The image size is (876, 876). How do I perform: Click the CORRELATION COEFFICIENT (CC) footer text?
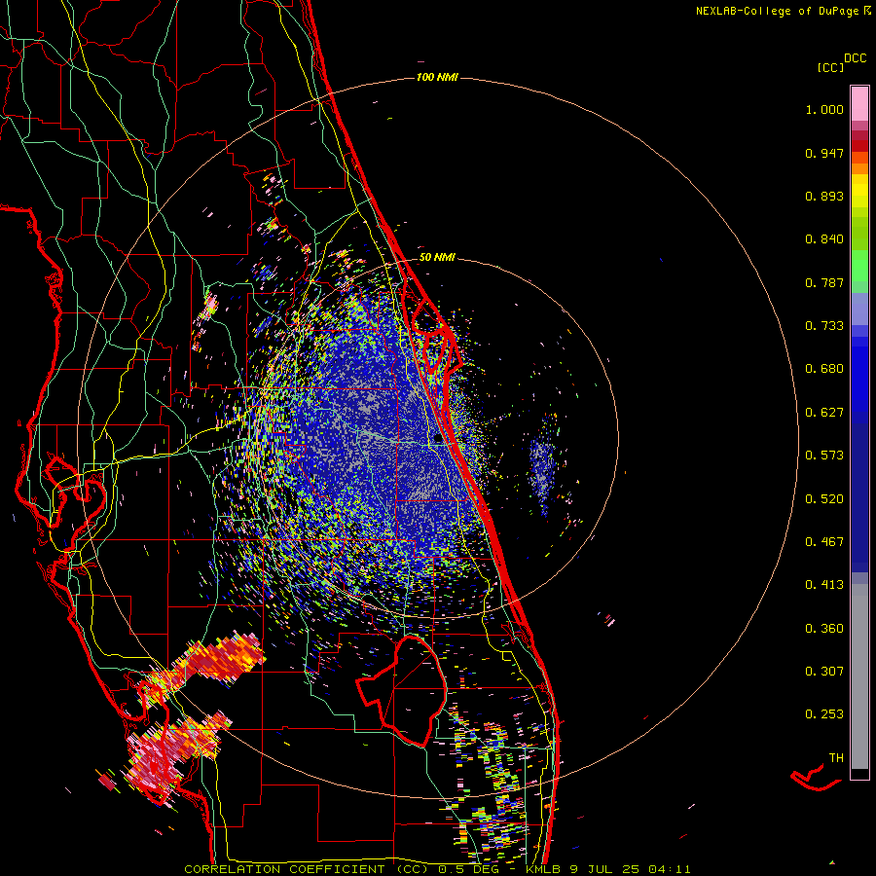[307, 869]
